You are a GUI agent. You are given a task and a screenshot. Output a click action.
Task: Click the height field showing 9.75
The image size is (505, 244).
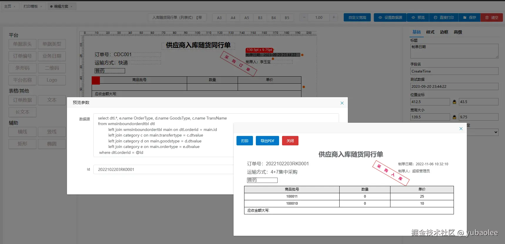tap(479, 117)
